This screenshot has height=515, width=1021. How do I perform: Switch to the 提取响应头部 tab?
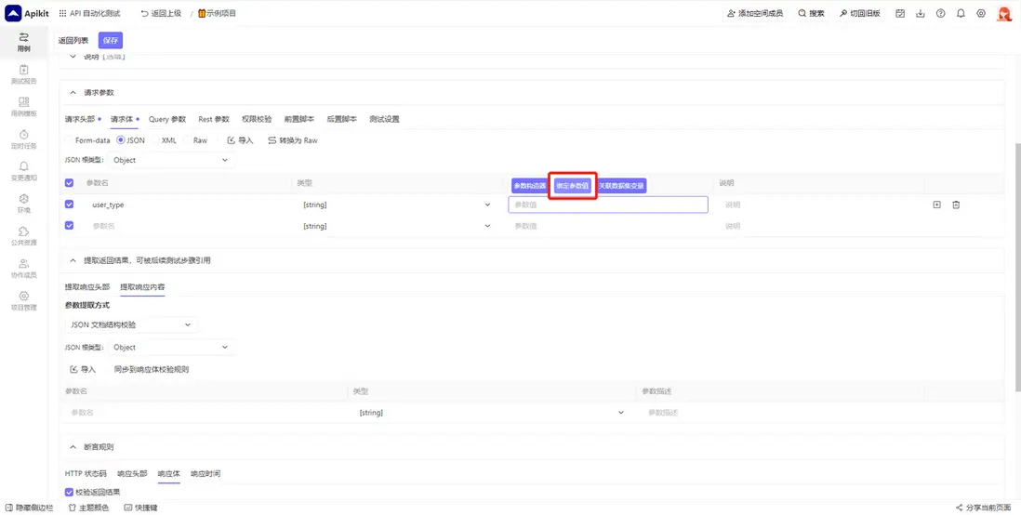[x=87, y=287]
